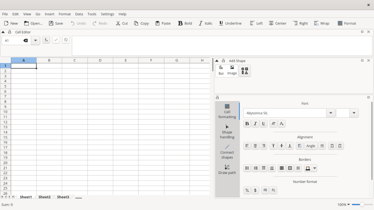Click the function (fx) button in Cell Editor
The height and width of the screenshot is (210, 374).
46,40
